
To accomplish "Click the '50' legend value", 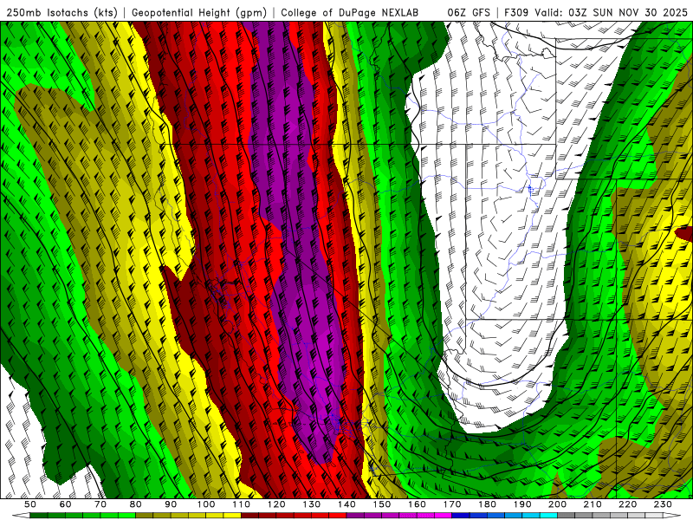I will (x=30, y=504).
